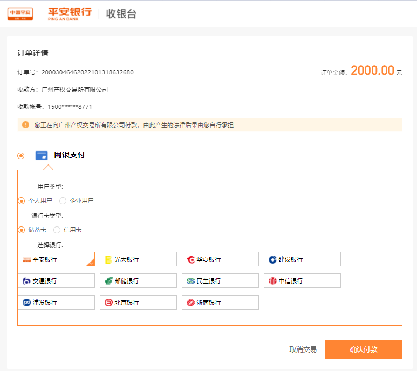Screen dimensions: 417x371
Task: Click the 交通银行 logo icon
Action: (x=26, y=281)
